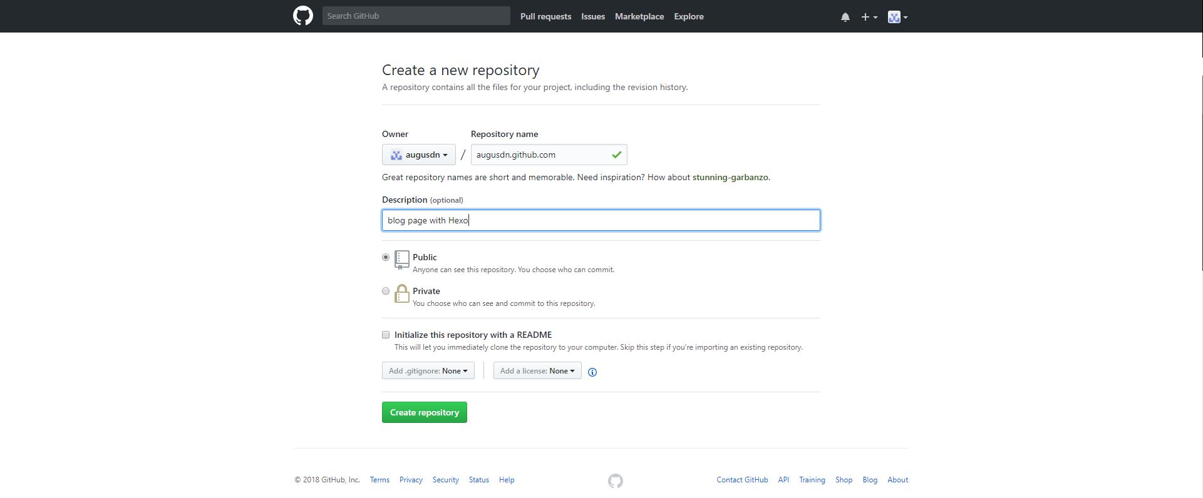Open the About footer link
The width and height of the screenshot is (1203, 498).
click(x=898, y=480)
